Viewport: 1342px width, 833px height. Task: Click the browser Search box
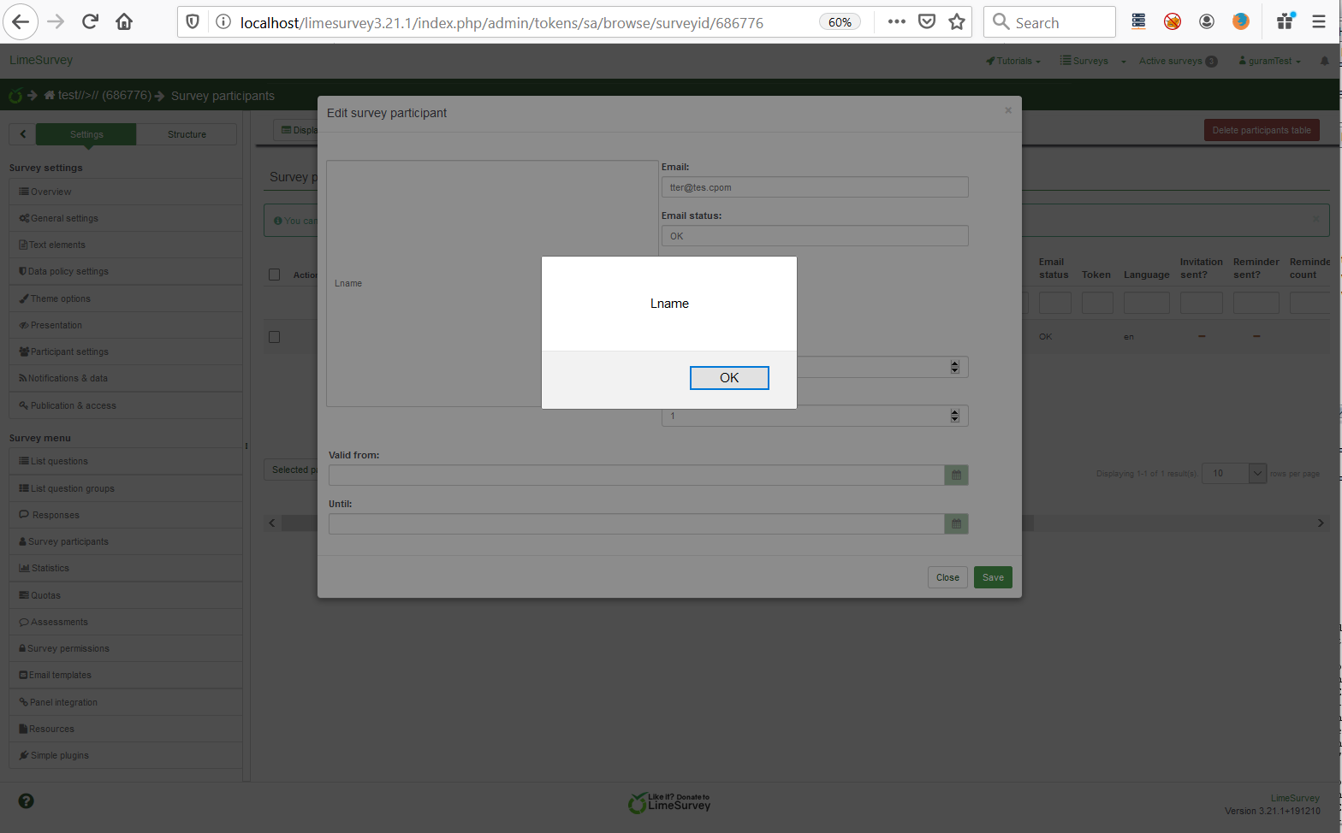1050,22
